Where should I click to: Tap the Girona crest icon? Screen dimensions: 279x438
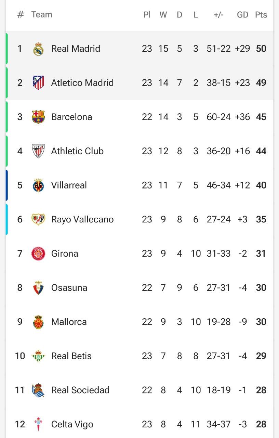pyautogui.click(x=38, y=254)
